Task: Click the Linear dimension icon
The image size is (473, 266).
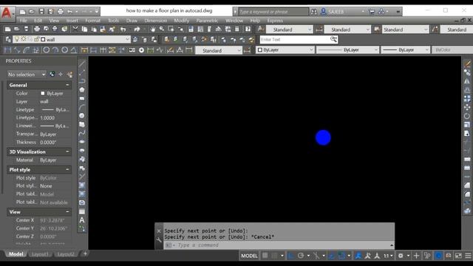Action: 8,50
